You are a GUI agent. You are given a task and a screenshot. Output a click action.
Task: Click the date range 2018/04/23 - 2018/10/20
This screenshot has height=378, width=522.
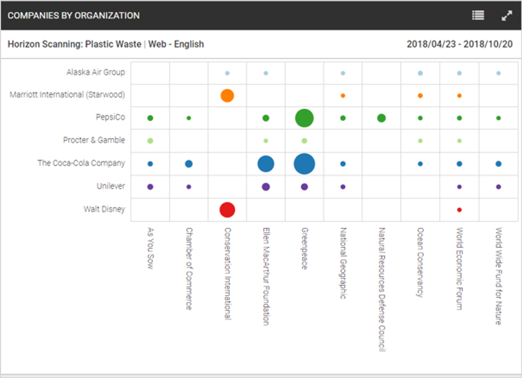pos(459,44)
